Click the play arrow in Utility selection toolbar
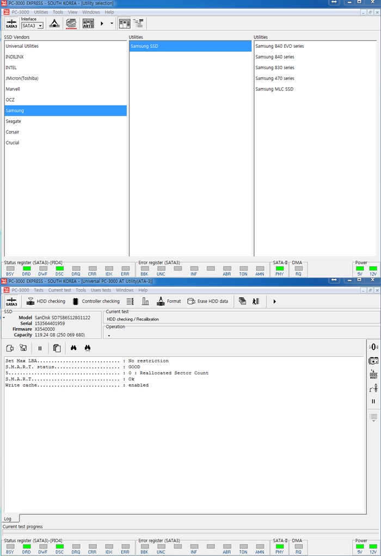381x556 pixels. click(102, 23)
